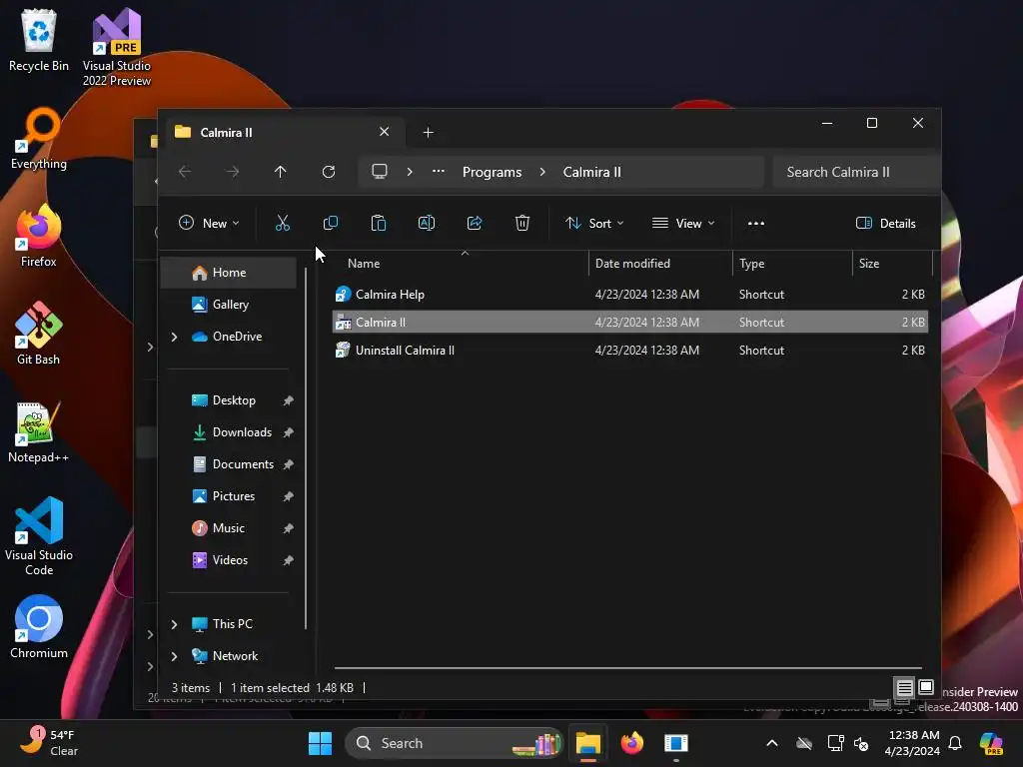Screen dimensions: 1023x767
Task: Click Programs in the breadcrumb
Action: [x=492, y=172]
